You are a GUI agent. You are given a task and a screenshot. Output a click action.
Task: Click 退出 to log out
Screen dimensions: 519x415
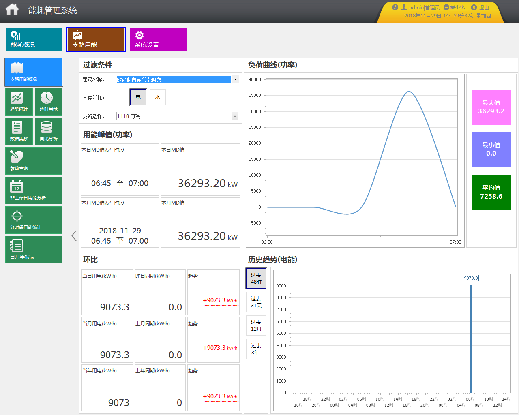click(480, 7)
